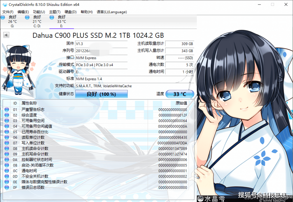Image resolution: width=293 pixels, height=202 pixels.
Task: Click status orb for 0B 启动-关闭循环次数
Action: coord(7,165)
